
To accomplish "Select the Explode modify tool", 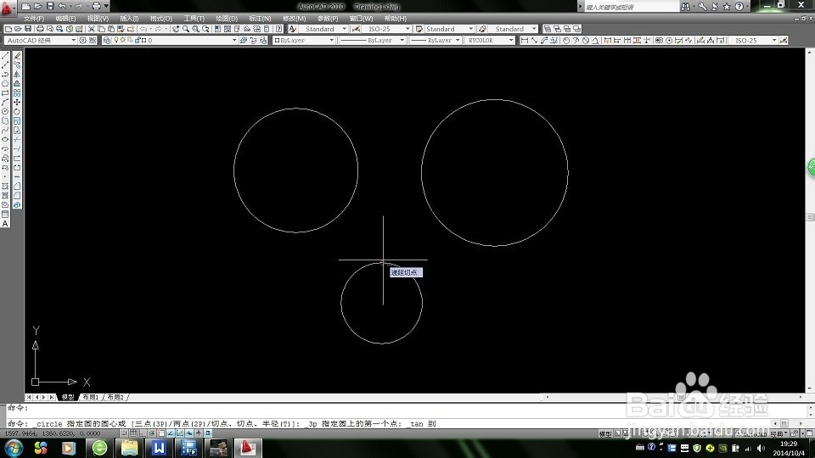I will point(17,205).
